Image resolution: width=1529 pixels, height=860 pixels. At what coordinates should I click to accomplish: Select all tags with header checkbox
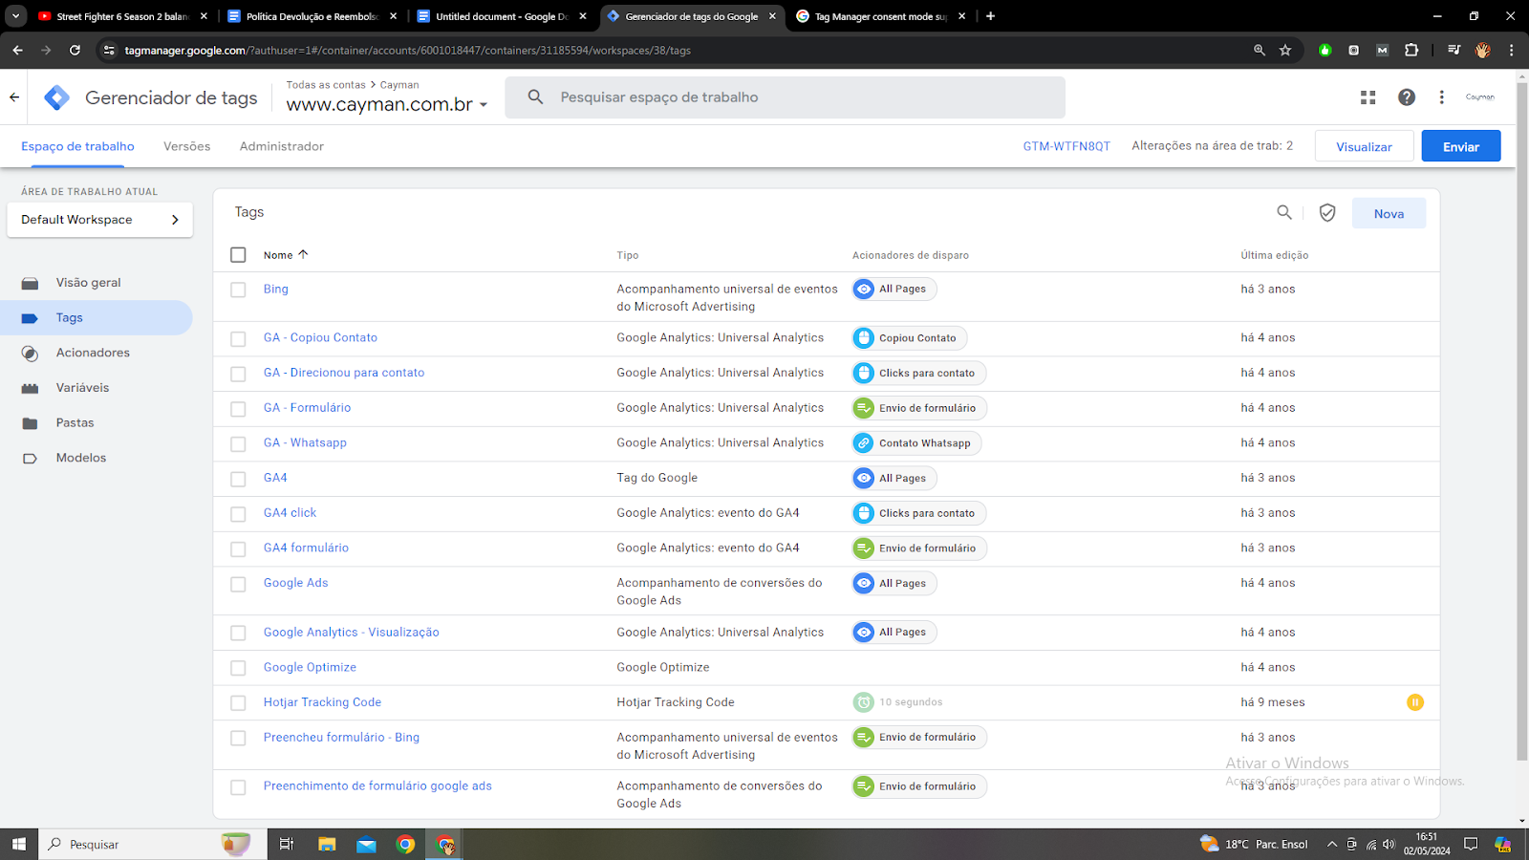pyautogui.click(x=238, y=255)
